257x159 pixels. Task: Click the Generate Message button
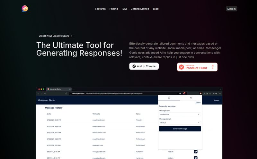click(x=180, y=129)
